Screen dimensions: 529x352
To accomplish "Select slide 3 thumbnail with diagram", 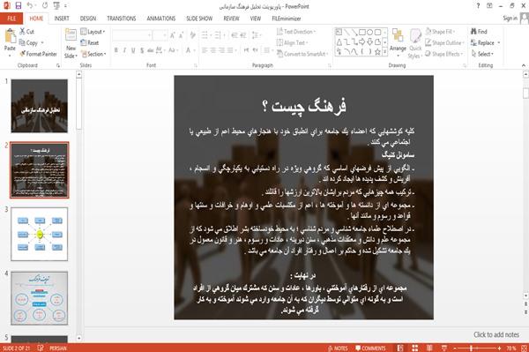I will pos(39,234).
